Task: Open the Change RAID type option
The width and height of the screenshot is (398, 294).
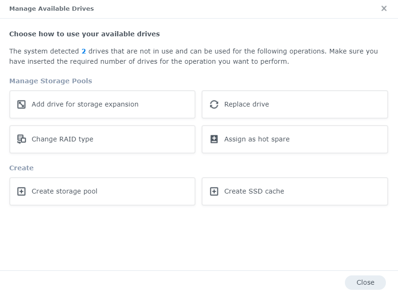Action: tap(102, 139)
